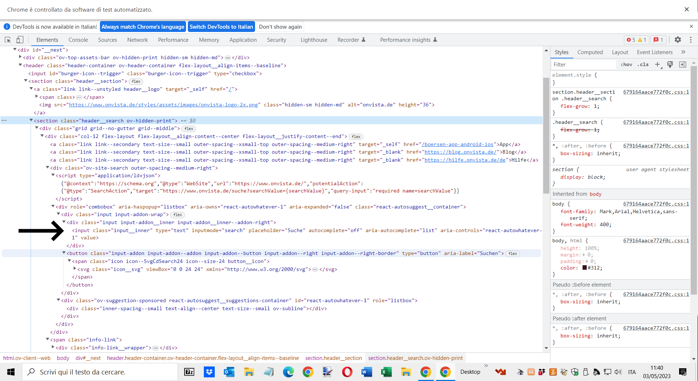Expand the ov-top-assets-bar div node
698x381 pixels.
(20, 57)
